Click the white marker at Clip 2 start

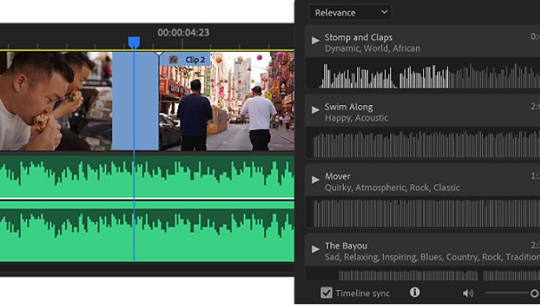[159, 53]
